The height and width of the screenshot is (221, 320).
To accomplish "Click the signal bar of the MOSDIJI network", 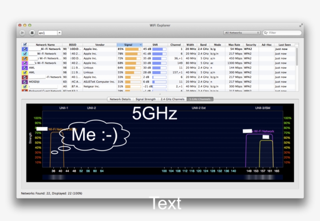I will click(x=133, y=82).
